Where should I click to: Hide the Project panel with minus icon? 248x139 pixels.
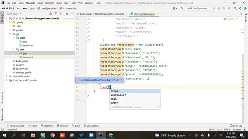pyautogui.click(x=72, y=14)
